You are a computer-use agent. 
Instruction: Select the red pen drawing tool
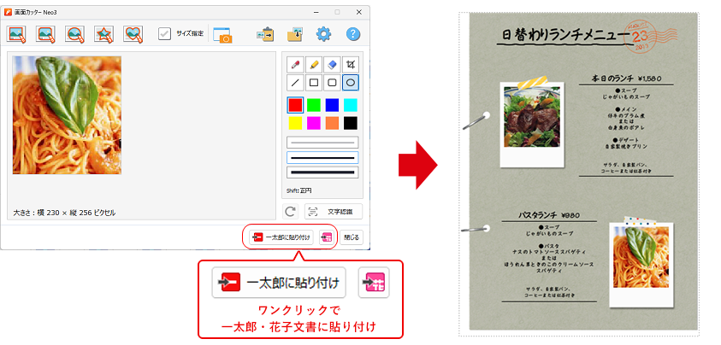294,64
